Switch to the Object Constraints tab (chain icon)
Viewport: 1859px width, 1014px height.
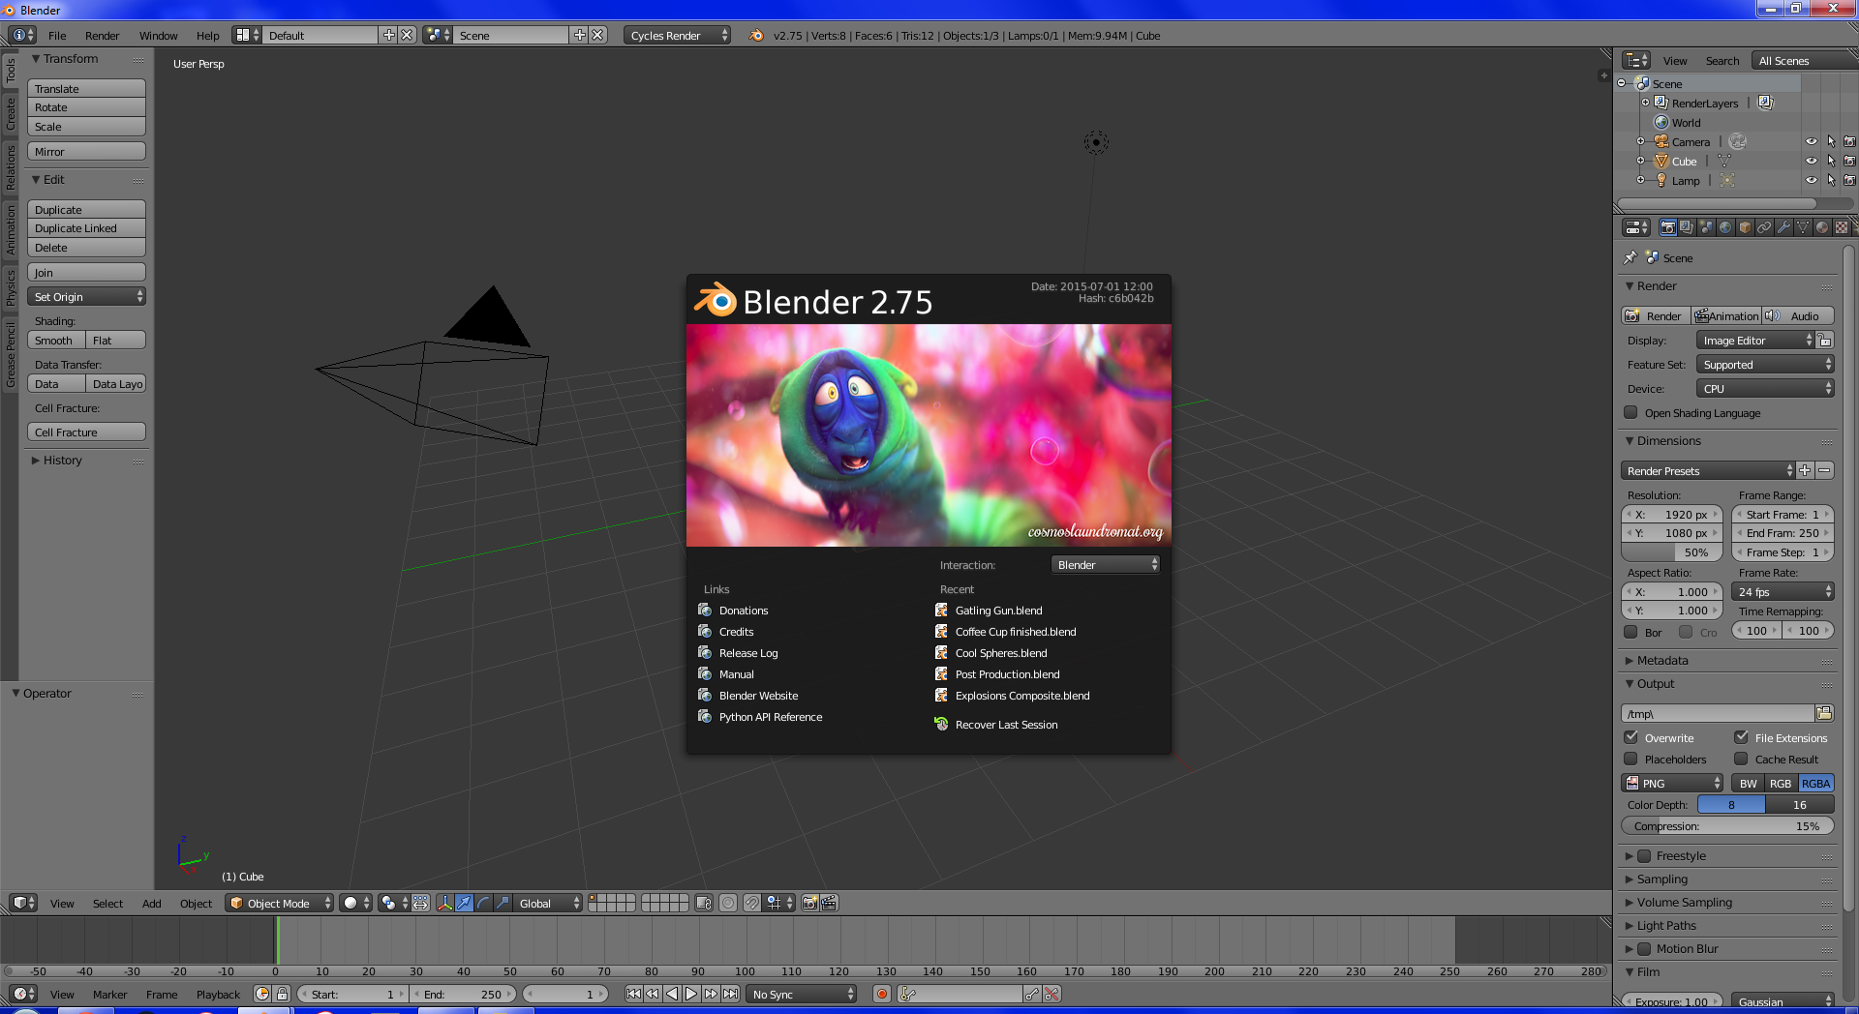tap(1766, 227)
